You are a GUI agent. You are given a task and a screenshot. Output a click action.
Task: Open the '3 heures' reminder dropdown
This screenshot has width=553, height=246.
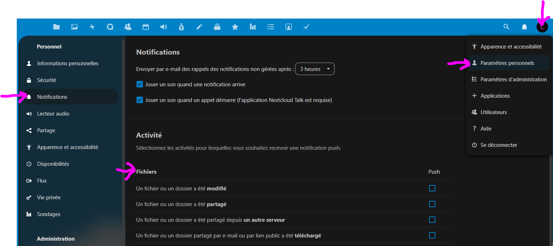(x=315, y=69)
